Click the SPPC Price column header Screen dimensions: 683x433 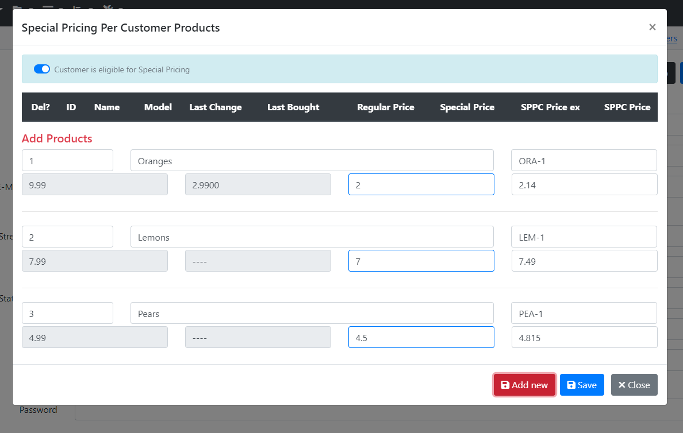coord(627,107)
